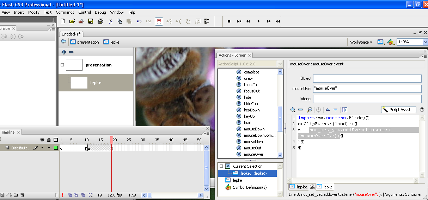Screen dimensions: 428x200
Task: Enable Onion Skin in the Timeline
Action: tap(70, 195)
